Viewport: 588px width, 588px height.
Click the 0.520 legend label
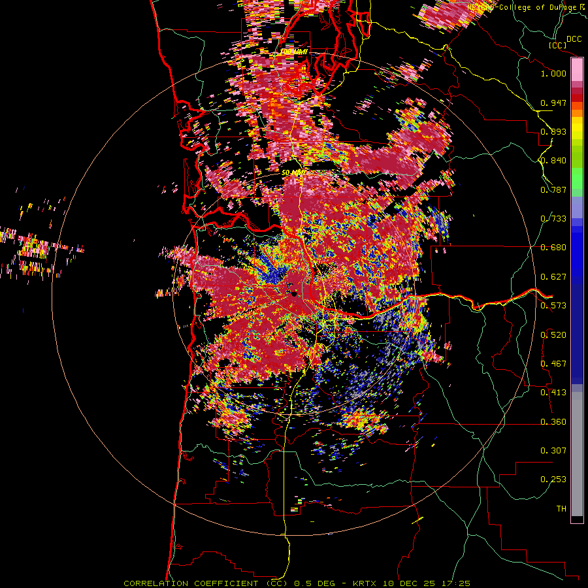click(553, 335)
